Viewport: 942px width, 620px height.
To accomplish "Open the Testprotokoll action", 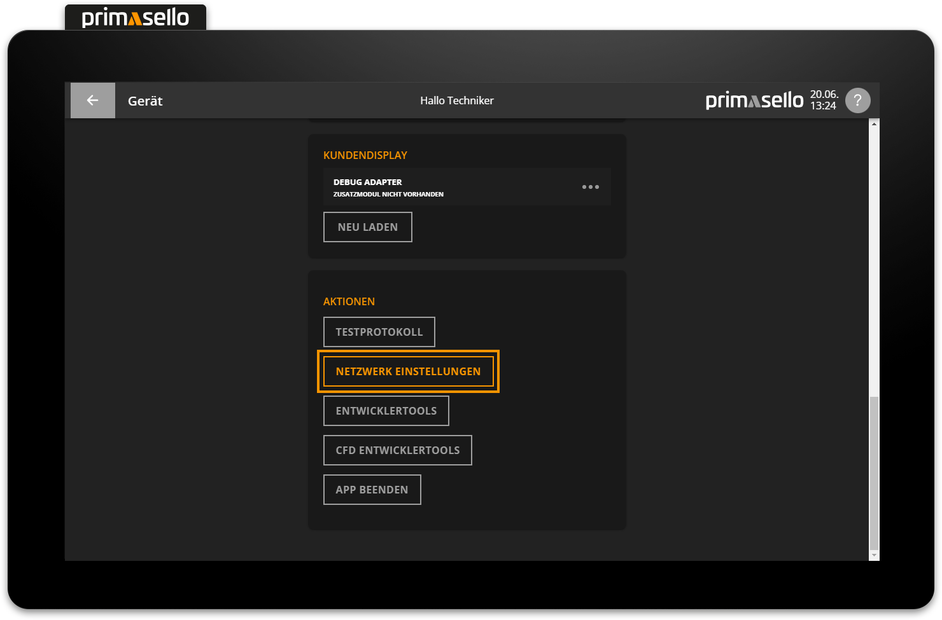I will 379,331.
